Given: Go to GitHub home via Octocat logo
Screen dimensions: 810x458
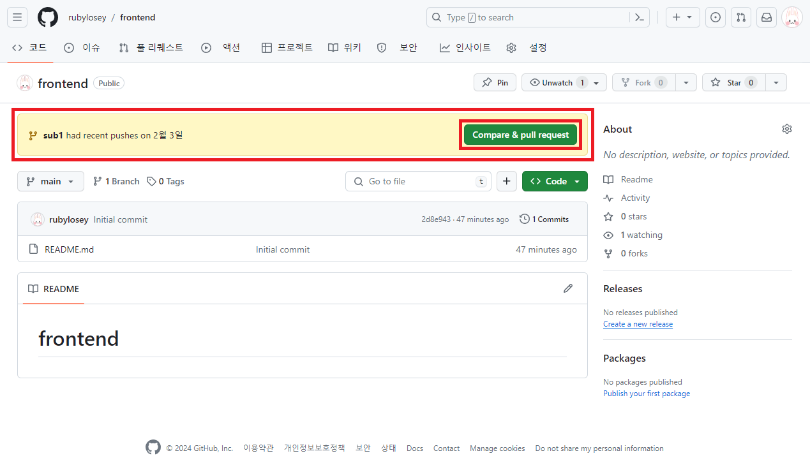Looking at the screenshot, I should (48, 17).
